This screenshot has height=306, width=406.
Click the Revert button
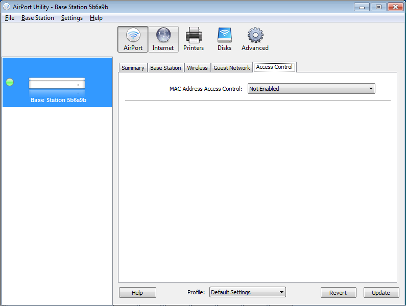[x=338, y=293]
